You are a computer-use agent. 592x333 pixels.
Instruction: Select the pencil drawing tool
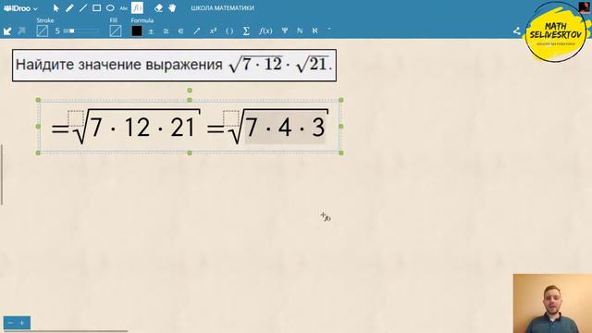(69, 8)
